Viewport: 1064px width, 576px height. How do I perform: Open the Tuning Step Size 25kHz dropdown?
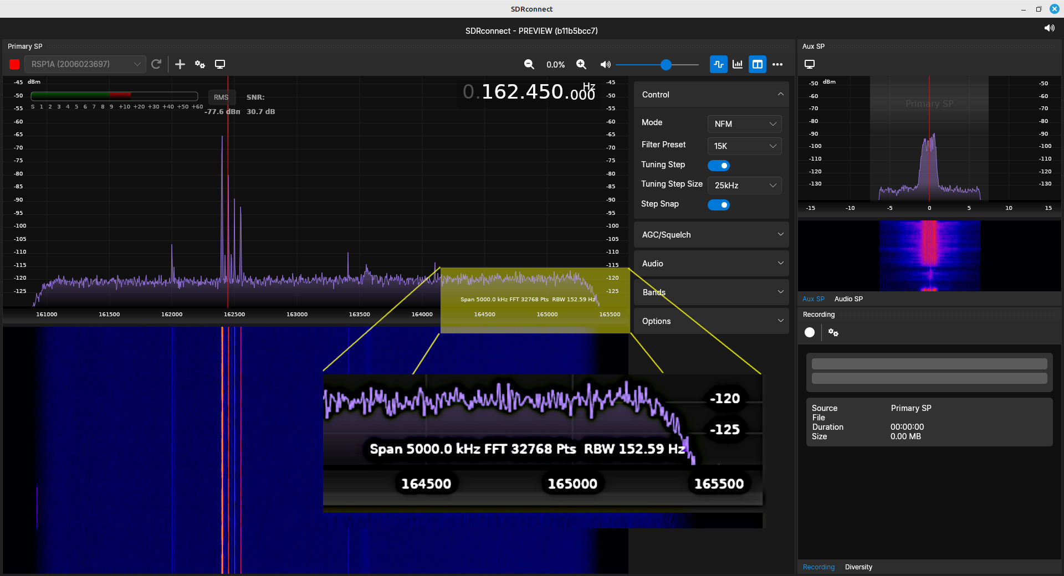745,186
